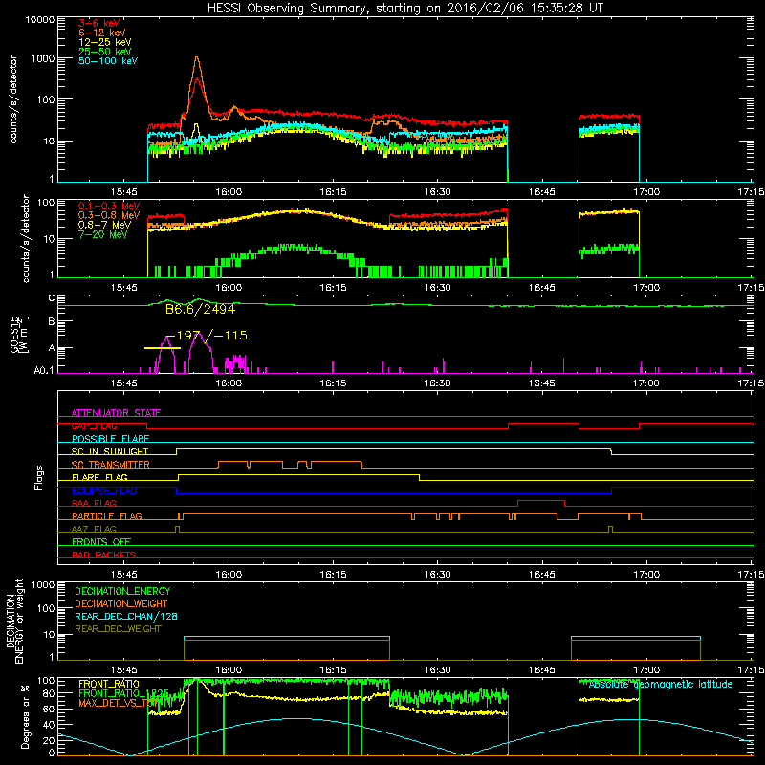
Task: Select the 50-100 keV legend label
Action: pos(108,61)
